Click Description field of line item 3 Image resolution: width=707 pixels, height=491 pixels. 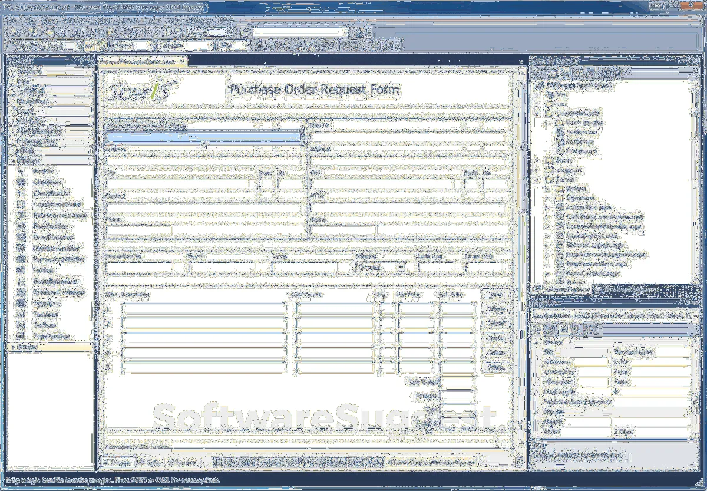click(x=204, y=338)
